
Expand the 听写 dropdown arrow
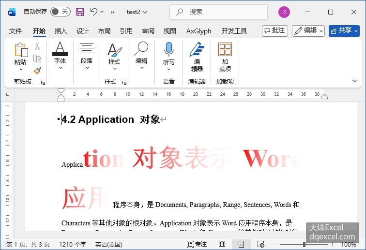coord(169,69)
